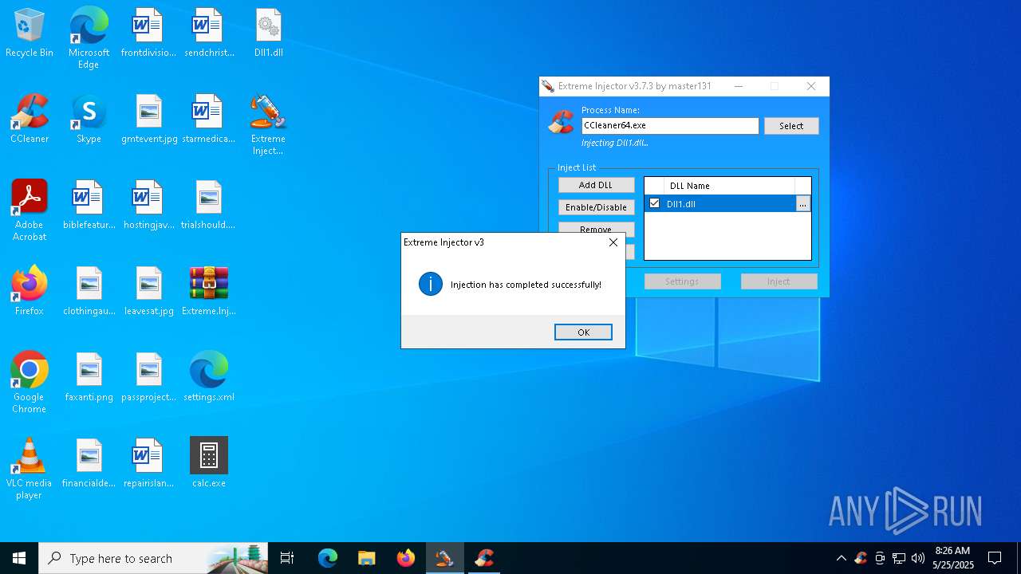1021x574 pixels.
Task: Select the hostingjav Word document icon
Action: [149, 206]
